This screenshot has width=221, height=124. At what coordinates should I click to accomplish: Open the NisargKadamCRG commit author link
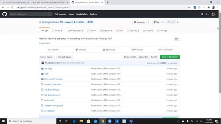click(x=52, y=63)
